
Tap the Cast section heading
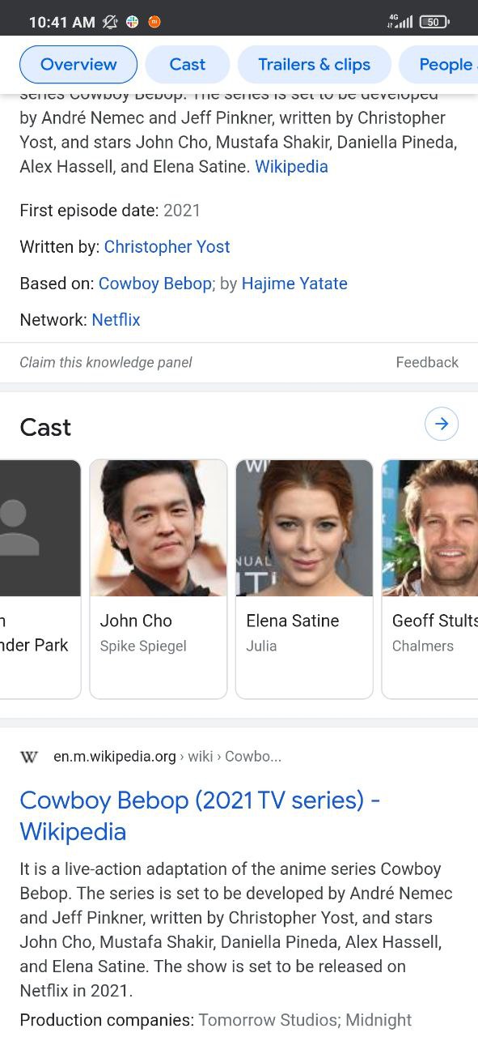(x=45, y=428)
